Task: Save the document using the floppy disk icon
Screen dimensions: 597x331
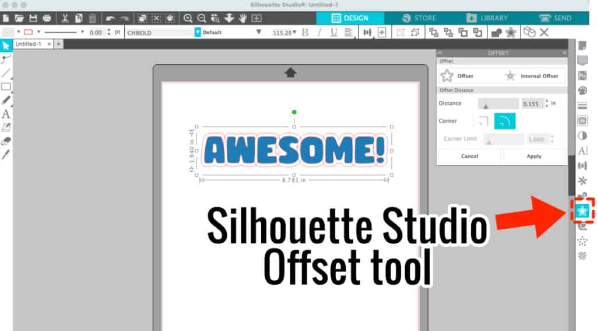Action: point(33,18)
